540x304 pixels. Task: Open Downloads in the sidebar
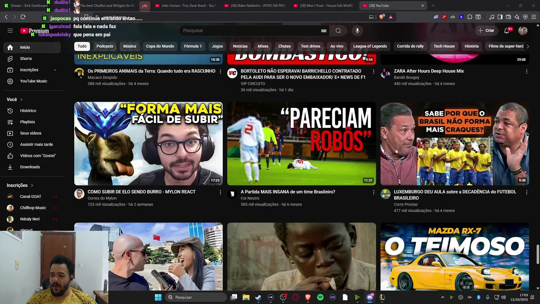[x=32, y=167]
